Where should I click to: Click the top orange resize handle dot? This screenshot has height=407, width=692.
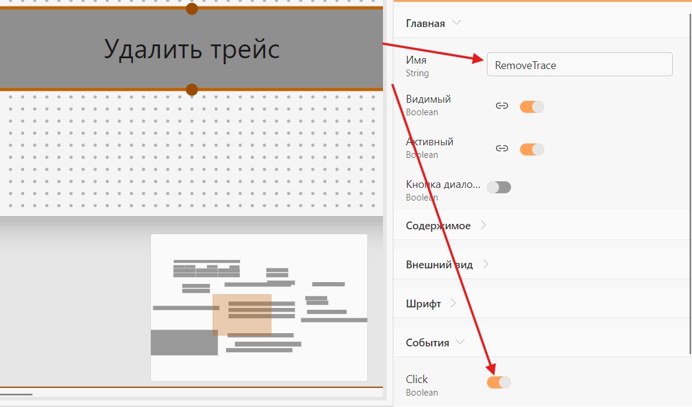pos(192,8)
